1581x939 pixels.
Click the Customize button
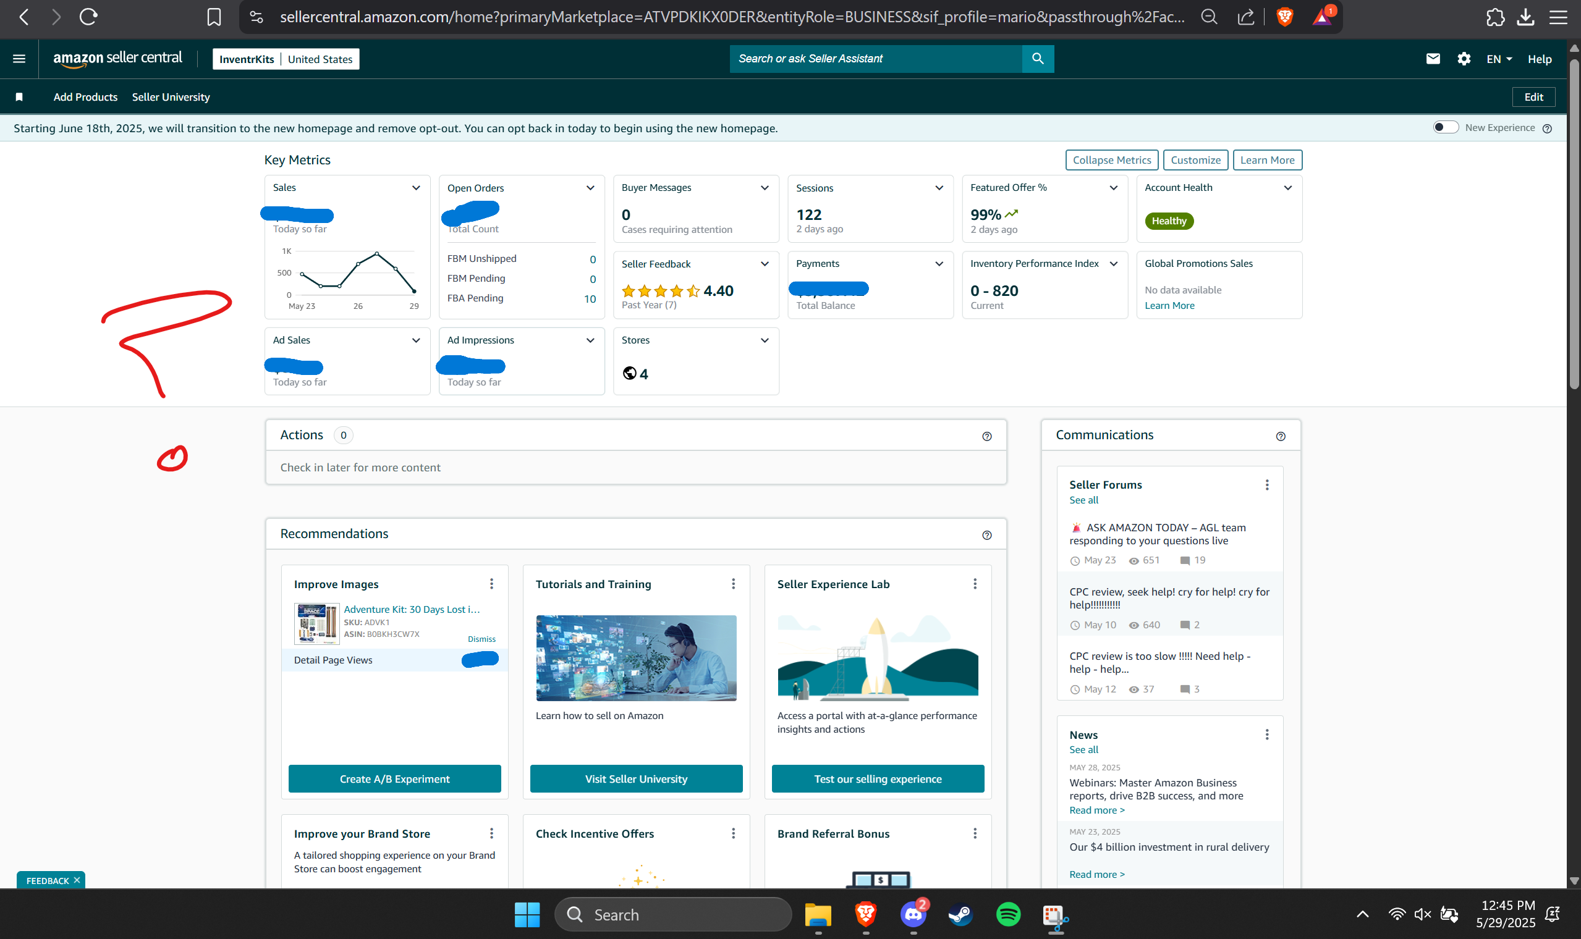click(1195, 160)
